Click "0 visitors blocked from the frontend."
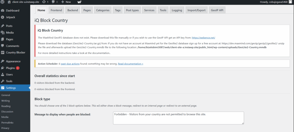The image size is (294, 132). click(55, 89)
